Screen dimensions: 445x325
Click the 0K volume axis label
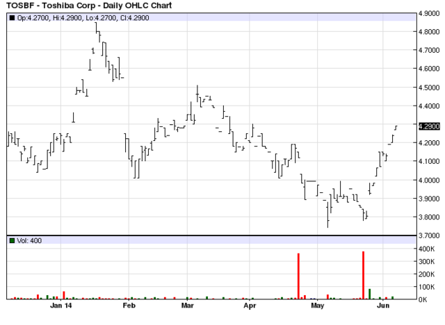[x=423, y=300]
